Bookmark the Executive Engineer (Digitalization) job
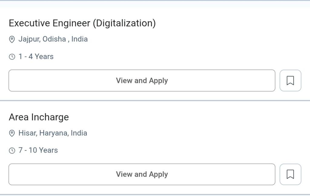 (290, 81)
